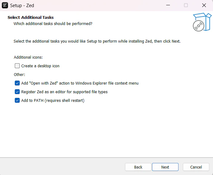Enable Create a desktop icon checkbox
The height and width of the screenshot is (175, 213).
(x=17, y=66)
